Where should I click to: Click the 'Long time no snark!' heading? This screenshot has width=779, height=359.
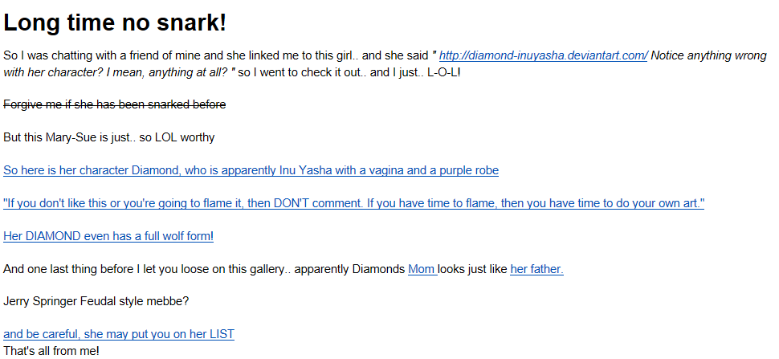(x=115, y=23)
